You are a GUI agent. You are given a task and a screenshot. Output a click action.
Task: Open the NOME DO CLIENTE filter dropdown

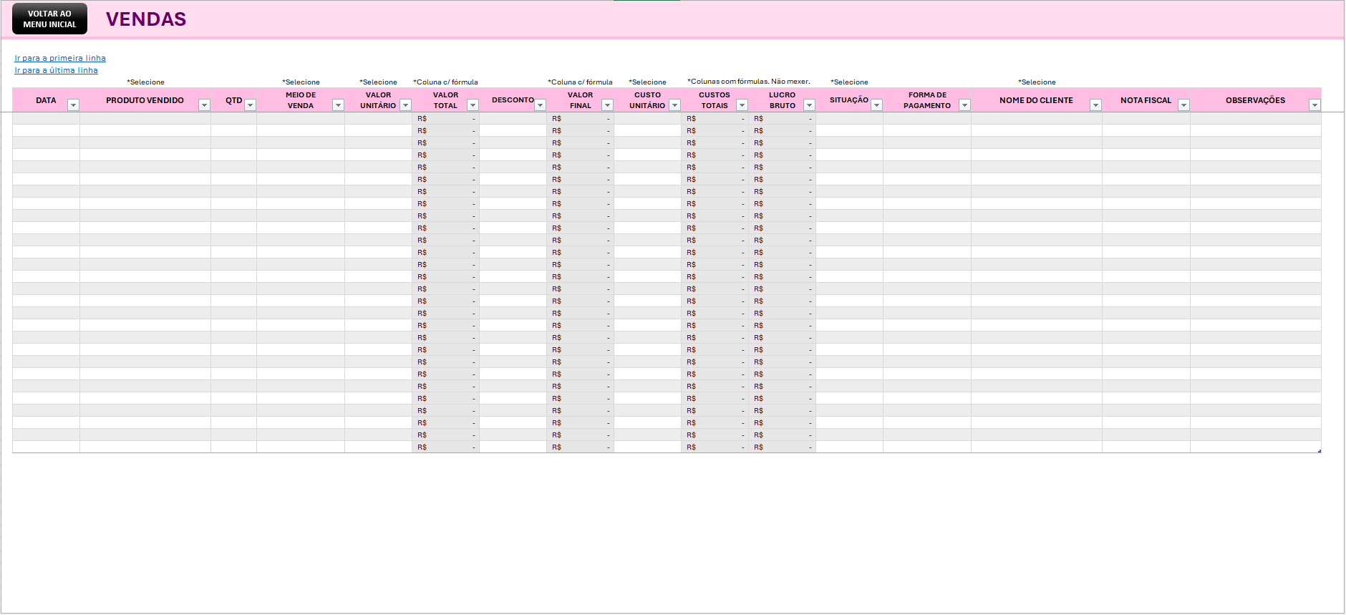click(x=1095, y=105)
